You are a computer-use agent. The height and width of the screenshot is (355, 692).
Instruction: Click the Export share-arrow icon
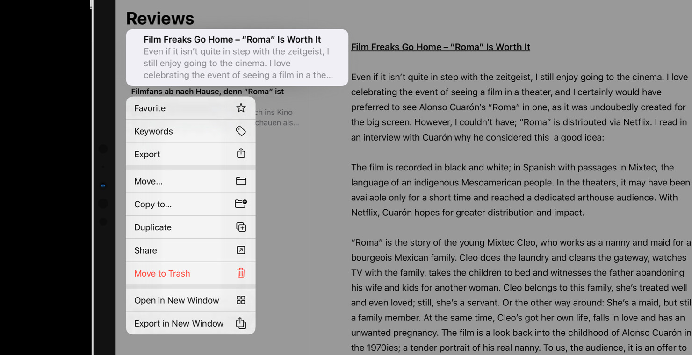[241, 154]
